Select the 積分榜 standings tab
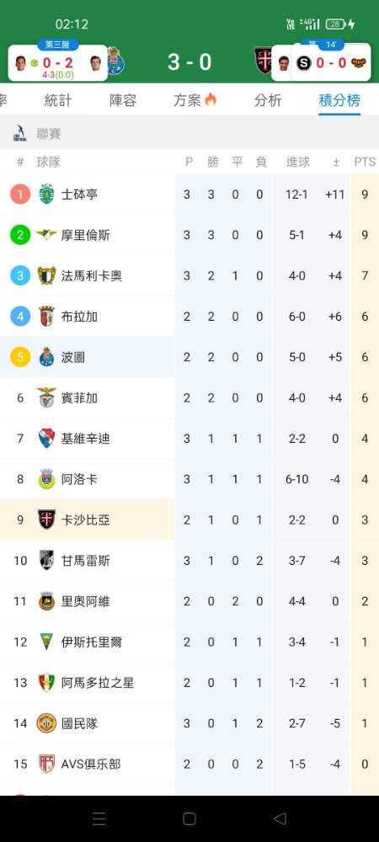Image resolution: width=379 pixels, height=842 pixels. point(339,100)
